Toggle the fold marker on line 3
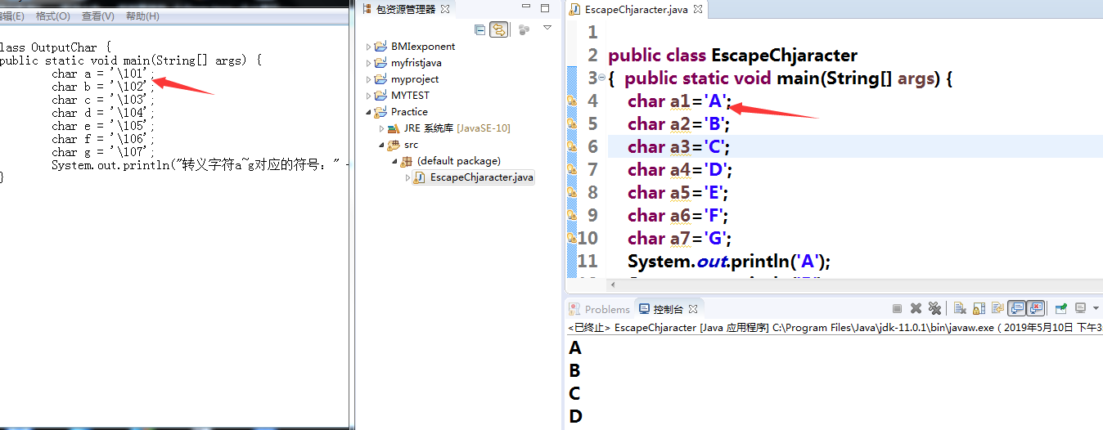The image size is (1103, 430). (602, 78)
